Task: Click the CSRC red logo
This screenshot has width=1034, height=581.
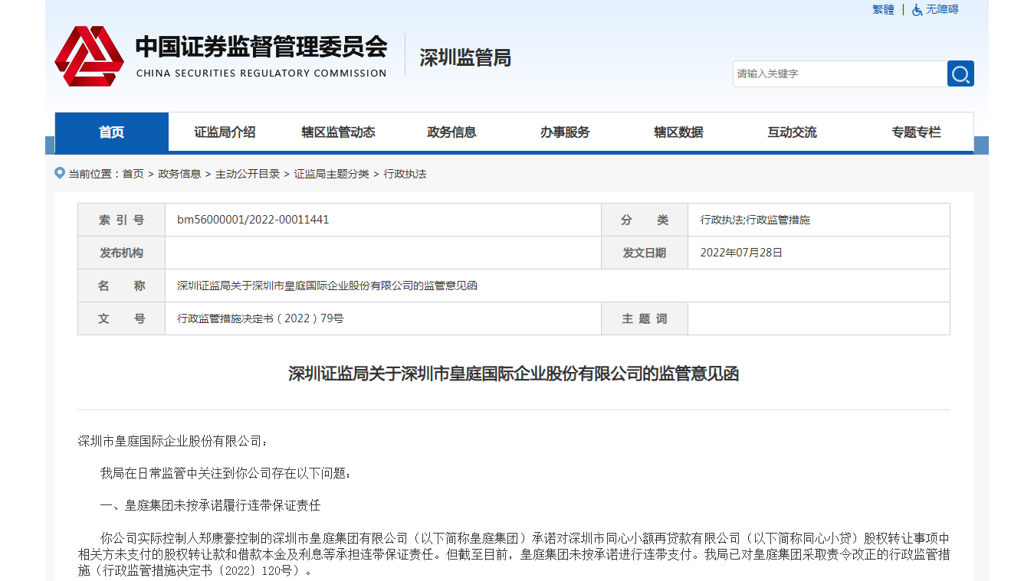Action: tap(89, 57)
